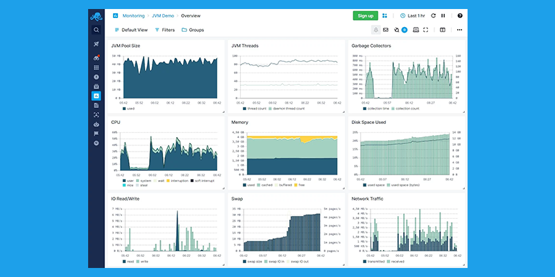The width and height of the screenshot is (555, 277).
Task: Open the monitor/agent icon in toolbar
Action: click(416, 30)
